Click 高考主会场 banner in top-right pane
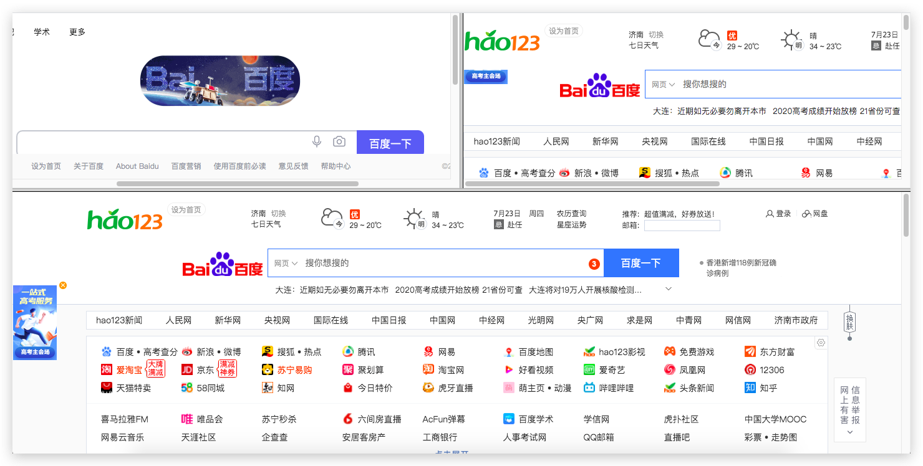The image size is (923, 466). click(x=486, y=76)
